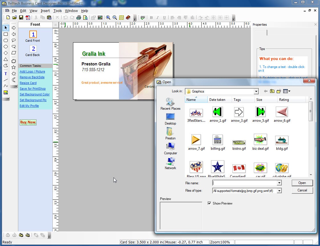Screen dimensions: 320x246
Task: Select the rounded rectangle tool
Action: click(x=6, y=41)
